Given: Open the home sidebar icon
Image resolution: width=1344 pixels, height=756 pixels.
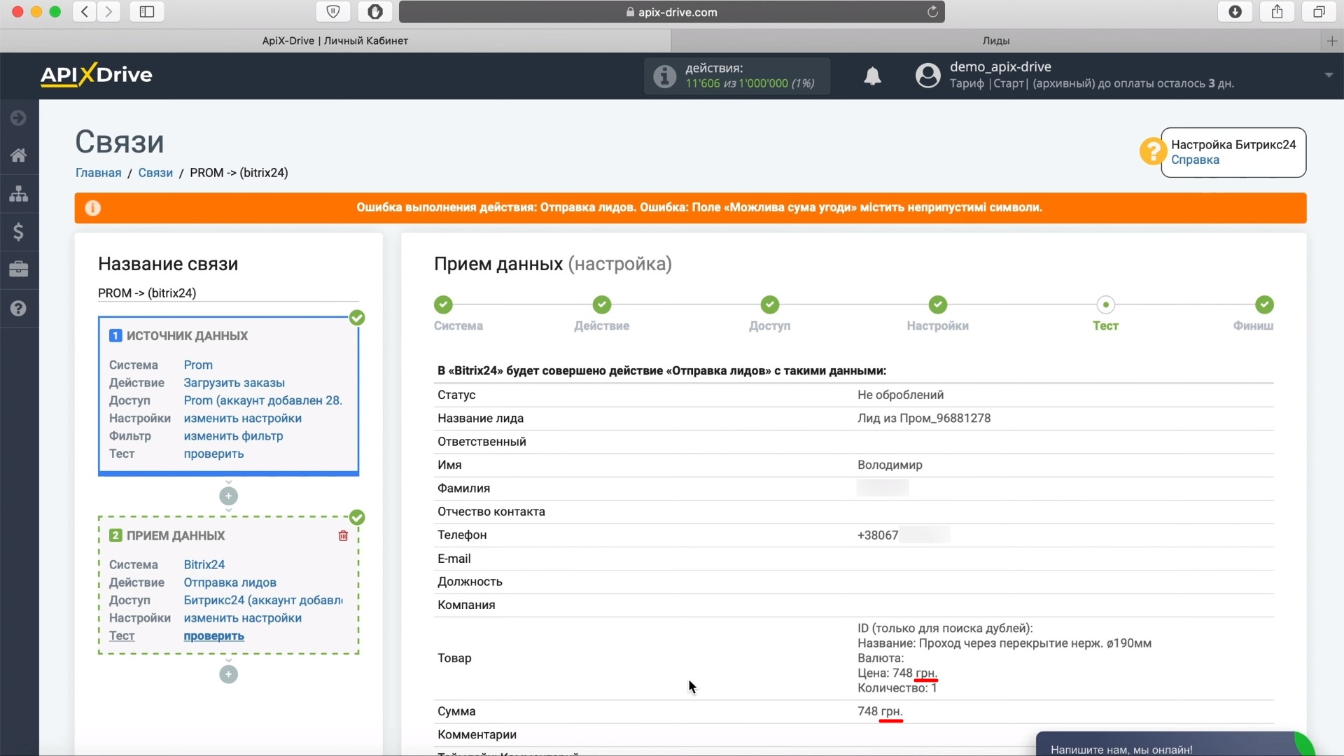Looking at the screenshot, I should click(19, 155).
